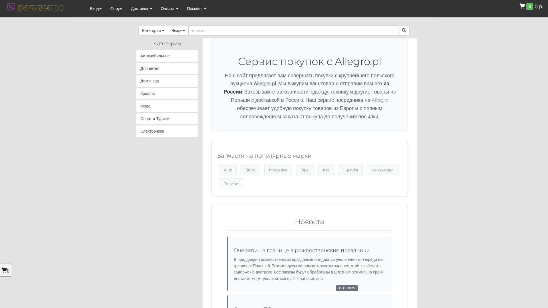Click the Porsche brand button
This screenshot has width=548, height=308.
[x=231, y=183]
